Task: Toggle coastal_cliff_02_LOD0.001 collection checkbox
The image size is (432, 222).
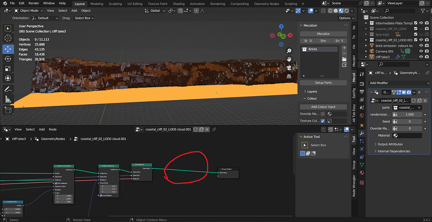Action: pos(416,40)
